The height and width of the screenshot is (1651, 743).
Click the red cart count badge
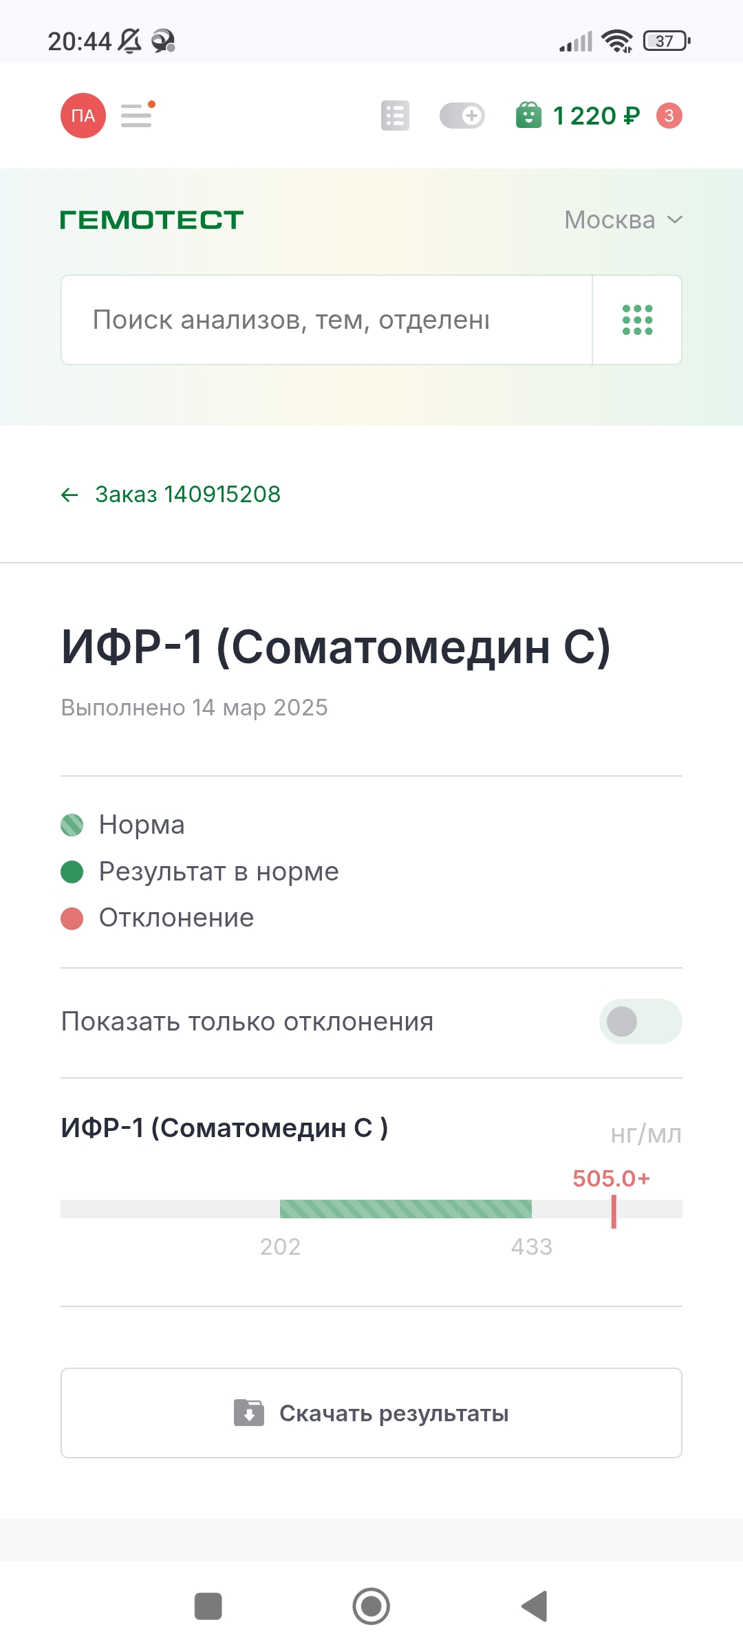[669, 116]
